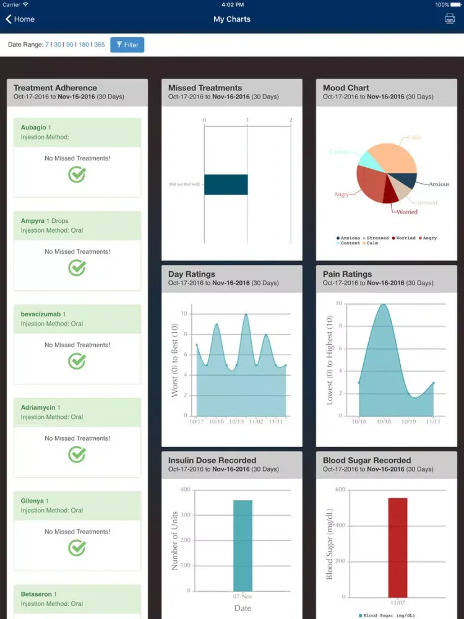
Task: Tap the Betaseron 1 medication header
Action: pos(77,599)
